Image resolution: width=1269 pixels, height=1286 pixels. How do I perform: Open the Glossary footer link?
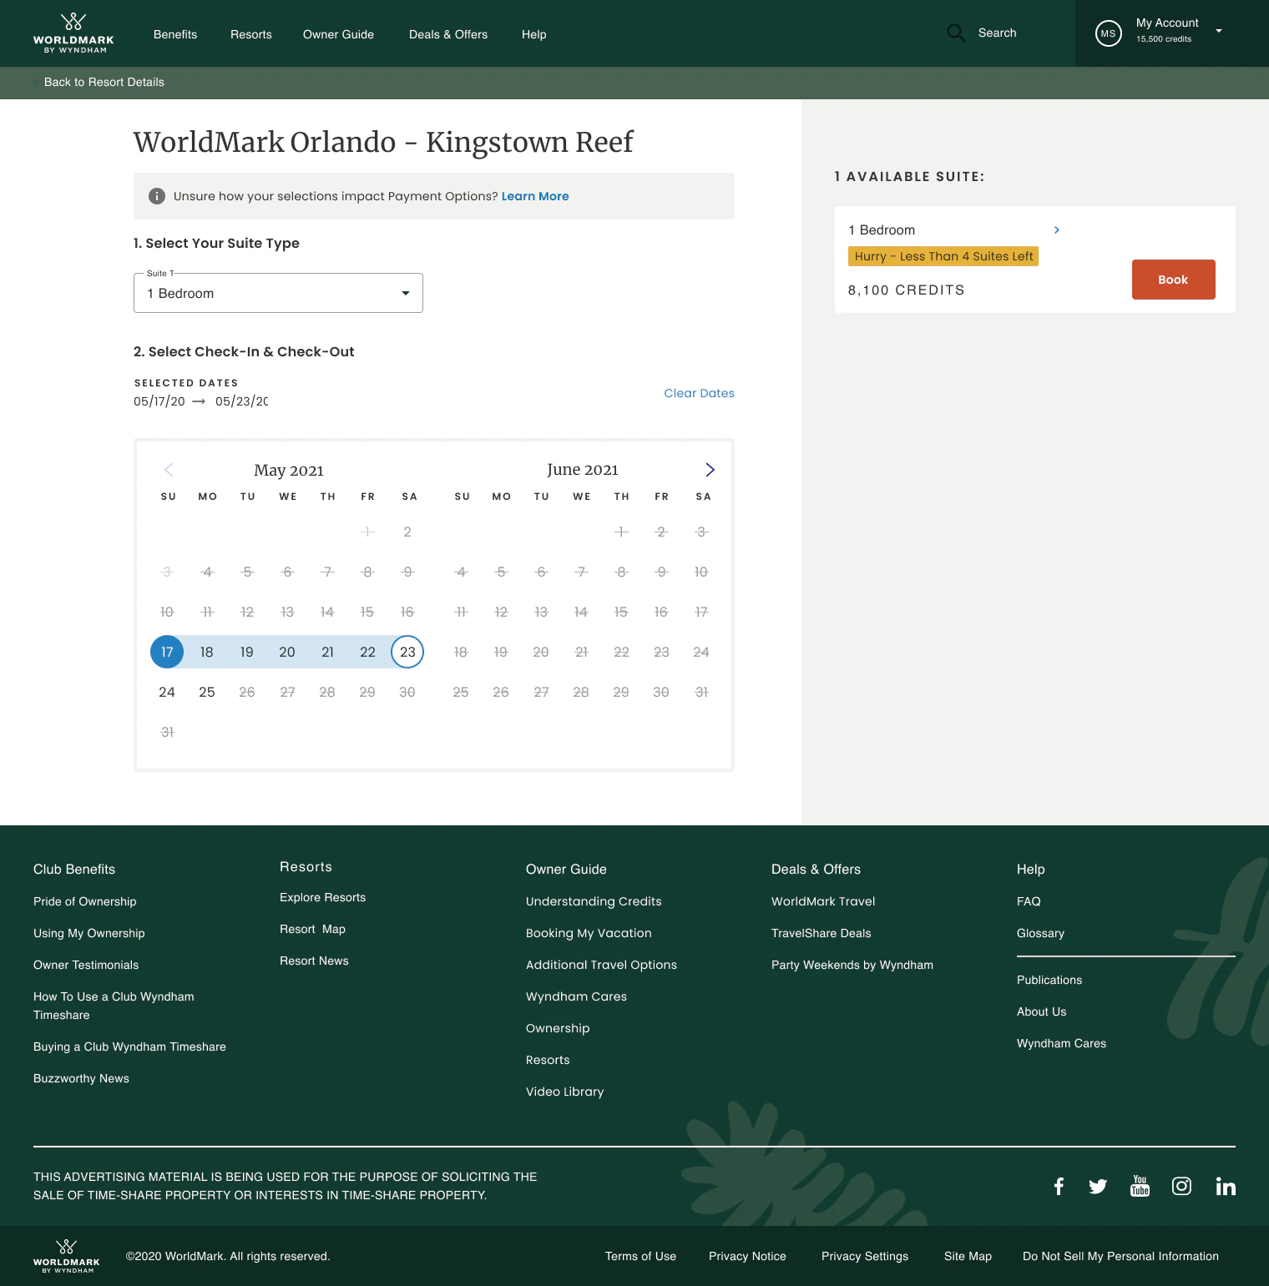click(1040, 933)
